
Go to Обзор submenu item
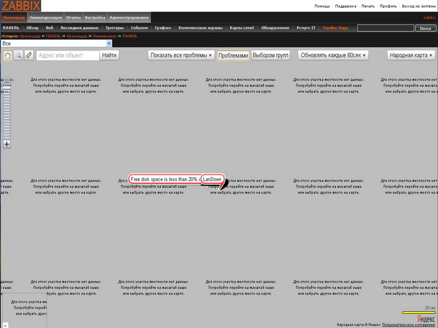32,28
